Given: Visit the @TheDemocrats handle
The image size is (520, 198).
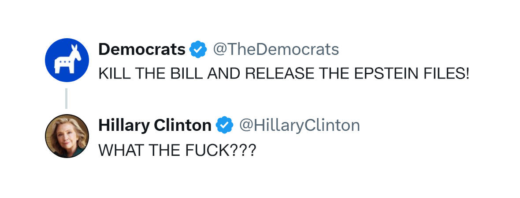Looking at the screenshot, I should click(x=276, y=50).
